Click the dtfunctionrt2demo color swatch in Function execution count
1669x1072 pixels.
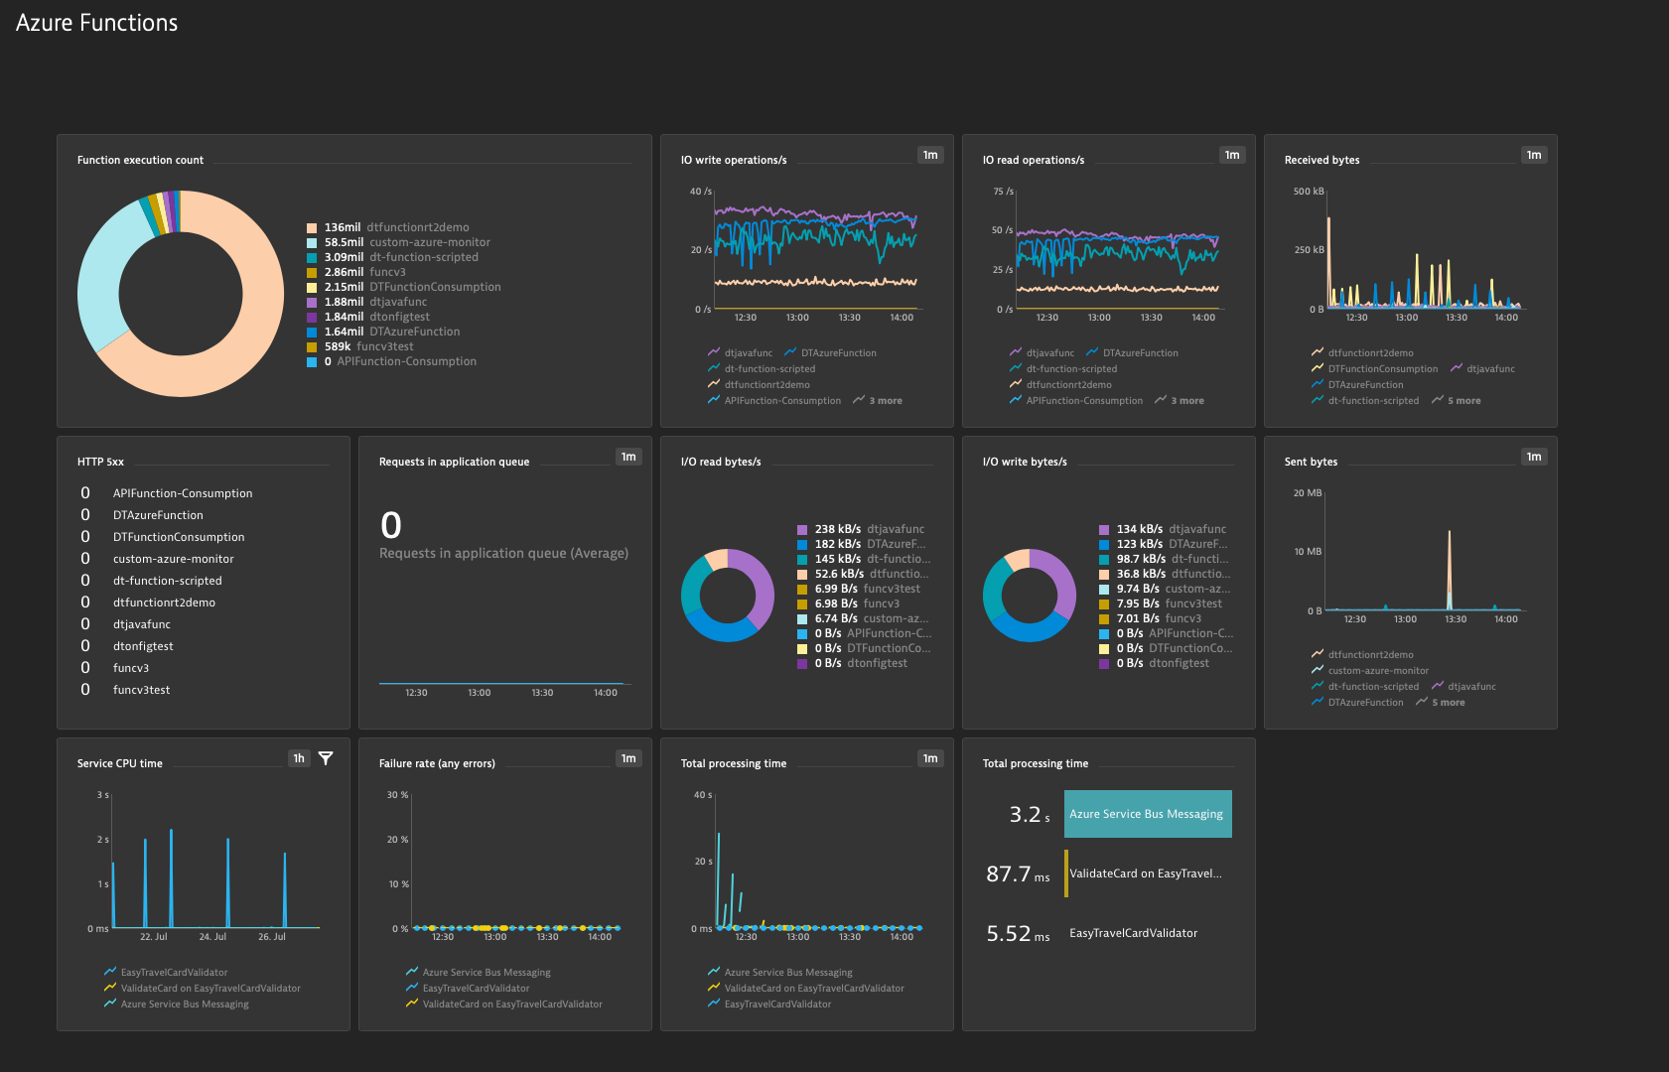pos(312,228)
